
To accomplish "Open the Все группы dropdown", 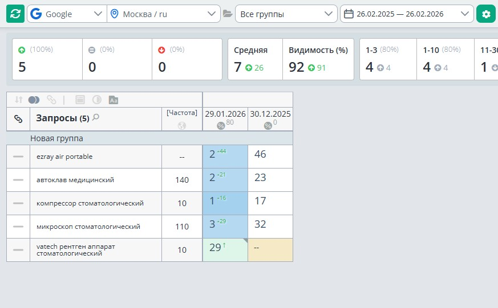I will 286,14.
